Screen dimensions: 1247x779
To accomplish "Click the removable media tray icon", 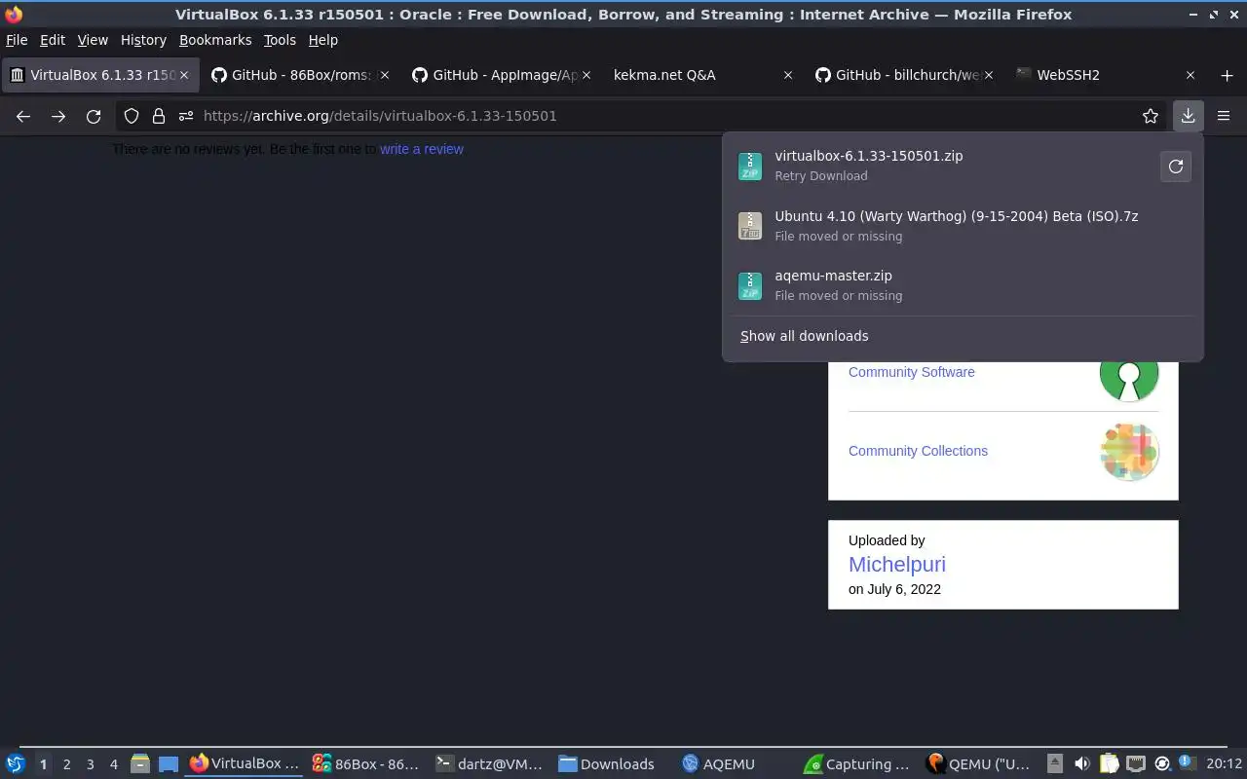I will click(1055, 764).
